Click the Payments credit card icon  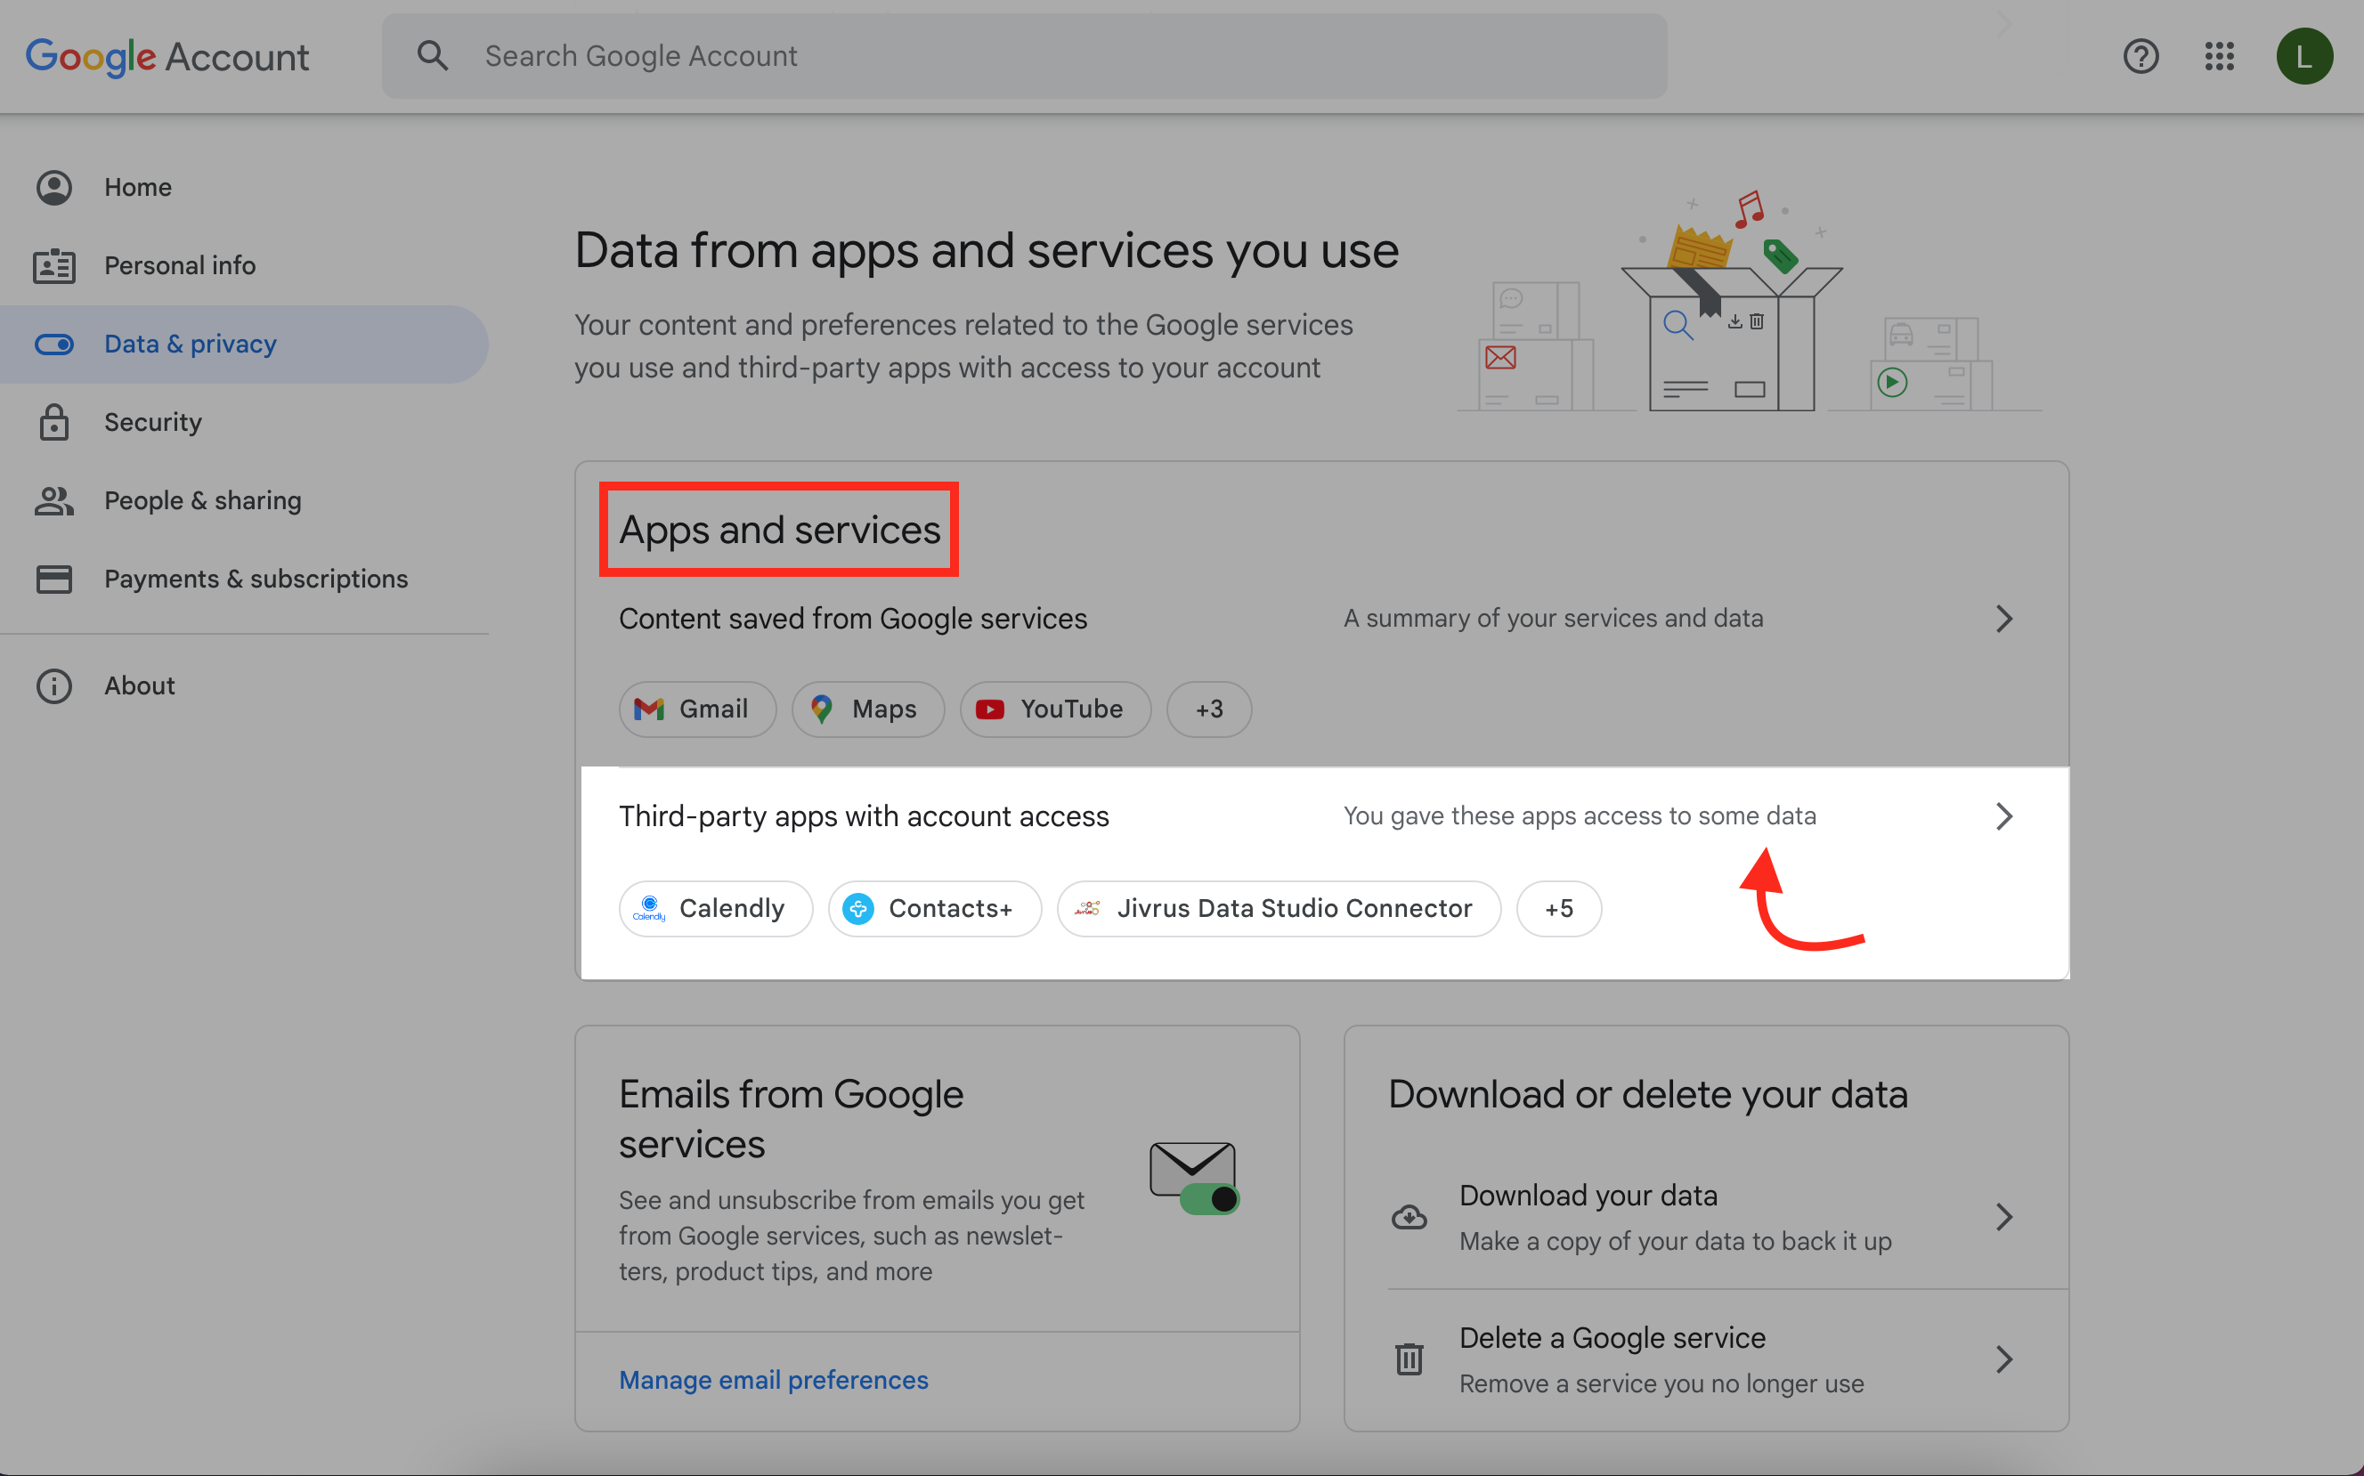pyautogui.click(x=53, y=579)
